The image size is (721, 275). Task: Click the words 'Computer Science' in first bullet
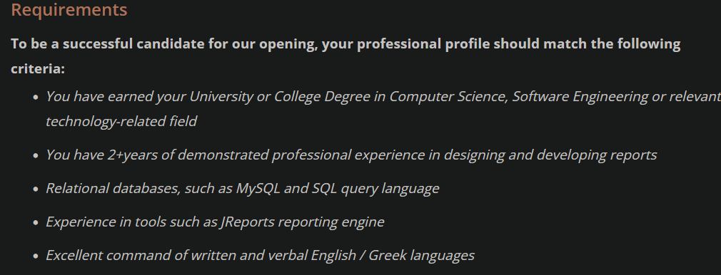(448, 97)
